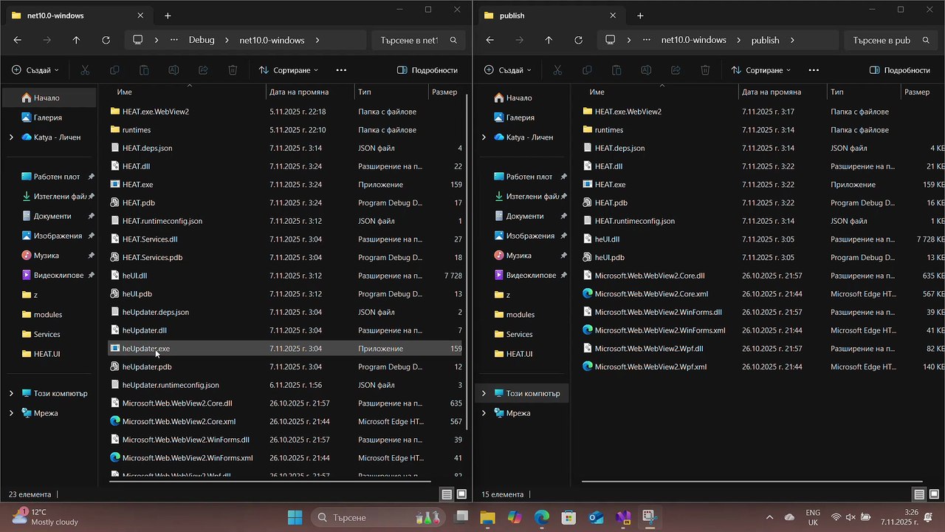Click Delete trash icon in publish window toolbar
Image resolution: width=945 pixels, height=532 pixels.
click(x=705, y=70)
